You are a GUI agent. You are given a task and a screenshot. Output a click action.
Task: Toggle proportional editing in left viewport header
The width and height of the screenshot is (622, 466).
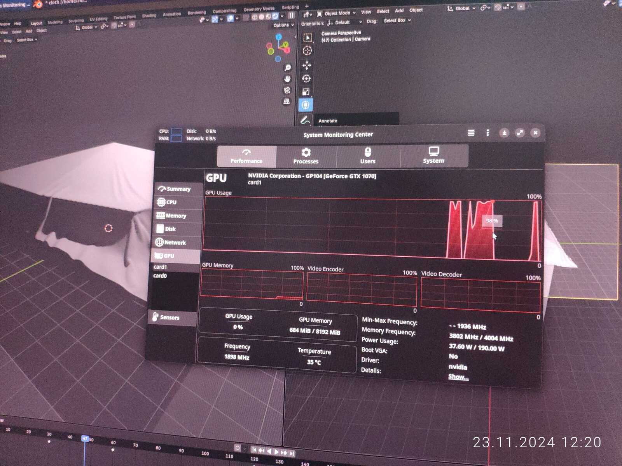pos(132,24)
